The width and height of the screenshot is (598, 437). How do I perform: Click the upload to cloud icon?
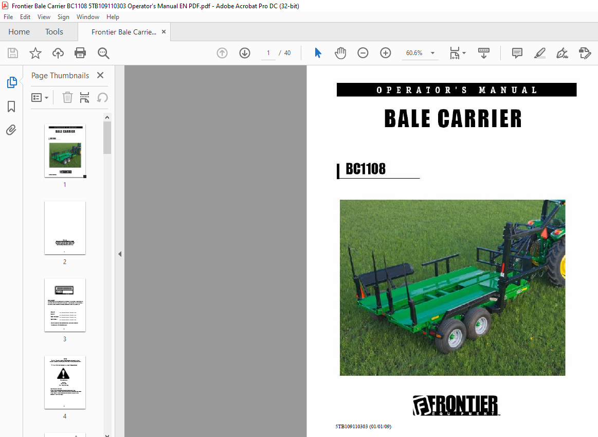(58, 53)
